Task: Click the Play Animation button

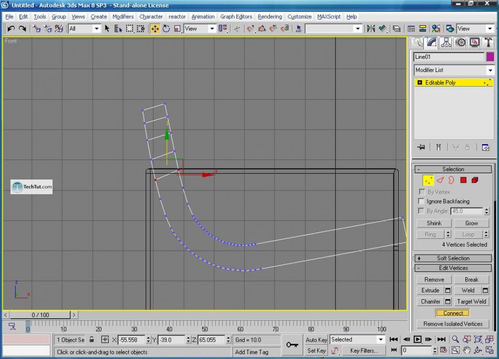Action: point(418,339)
